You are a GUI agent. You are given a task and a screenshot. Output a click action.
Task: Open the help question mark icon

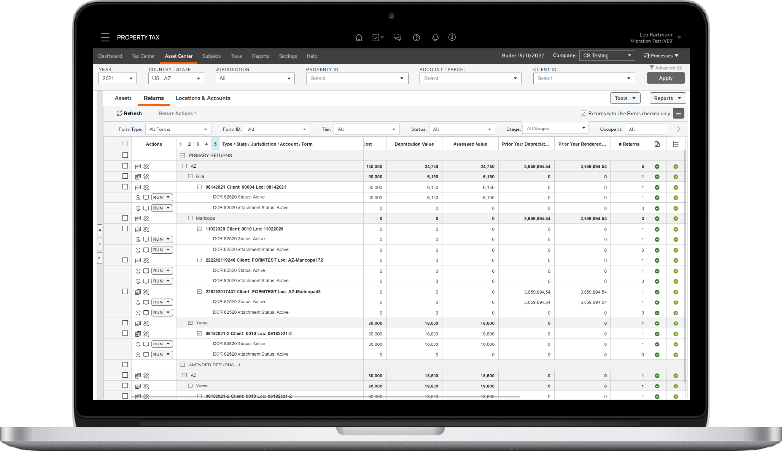(416, 37)
